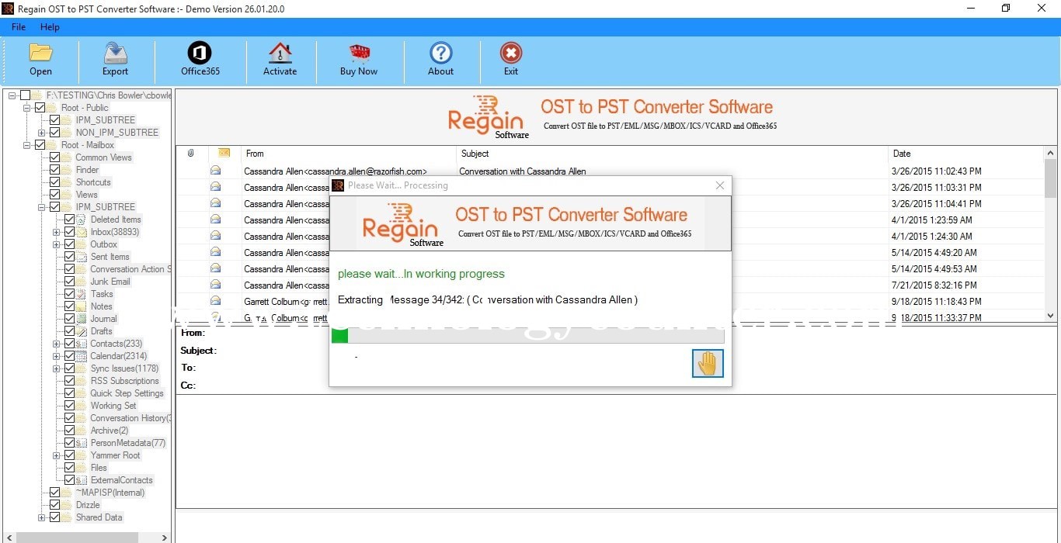Click the folder tree horizontal scrollbar thumb
Image resolution: width=1061 pixels, height=543 pixels.
click(x=77, y=537)
